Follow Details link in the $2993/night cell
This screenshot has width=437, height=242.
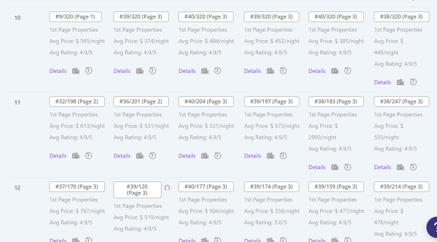pos(317,167)
